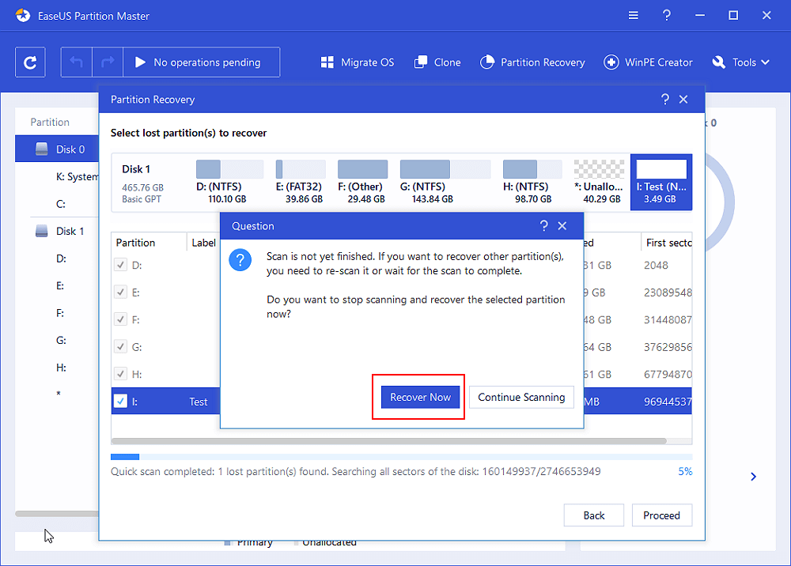Close the Partition Recovery dialog
This screenshot has height=566, width=791.
(683, 100)
